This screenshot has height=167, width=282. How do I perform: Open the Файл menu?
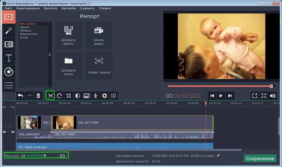coord(8,8)
